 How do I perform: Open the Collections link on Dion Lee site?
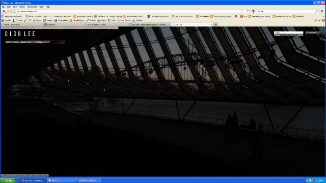(x=12, y=42)
